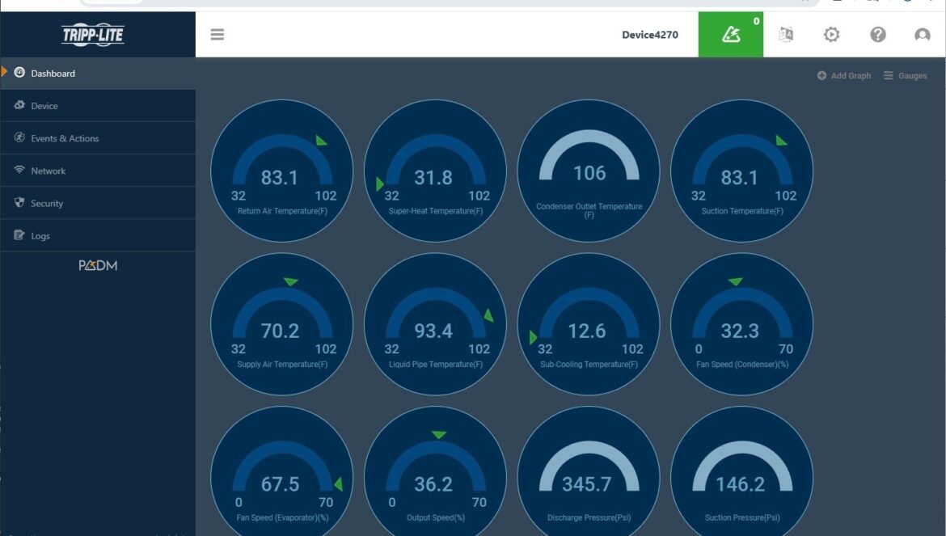Open the Security sidebar section
The width and height of the screenshot is (946, 536).
coord(47,204)
